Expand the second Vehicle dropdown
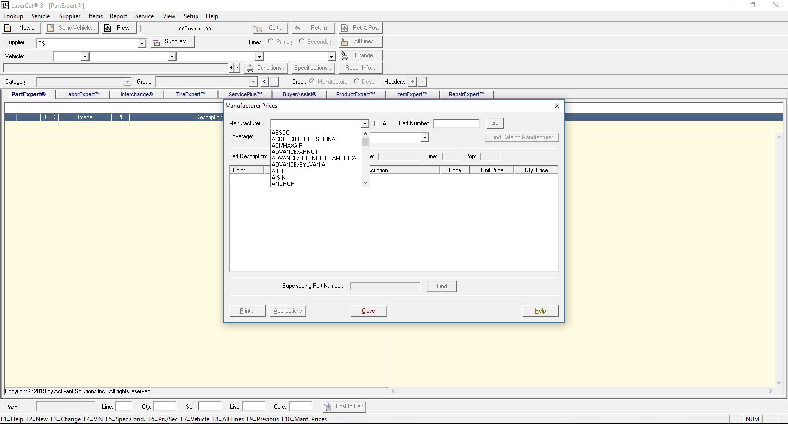788x424 pixels. click(172, 57)
